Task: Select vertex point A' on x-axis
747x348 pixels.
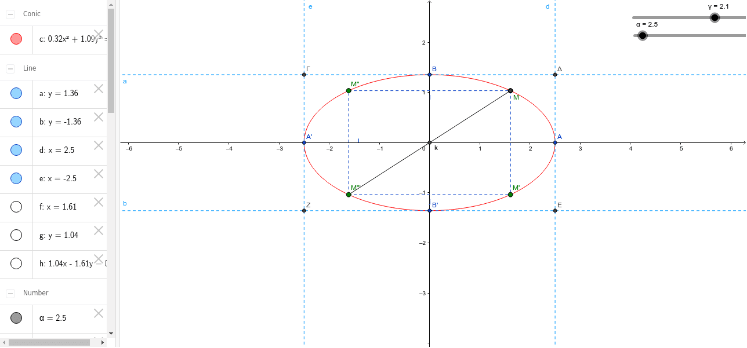Action: (x=304, y=142)
